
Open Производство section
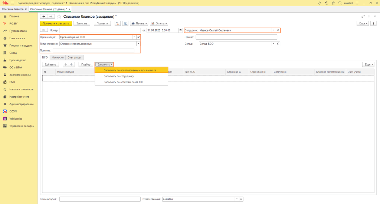click(18, 60)
